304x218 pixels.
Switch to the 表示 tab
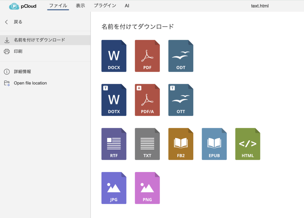pos(80,6)
